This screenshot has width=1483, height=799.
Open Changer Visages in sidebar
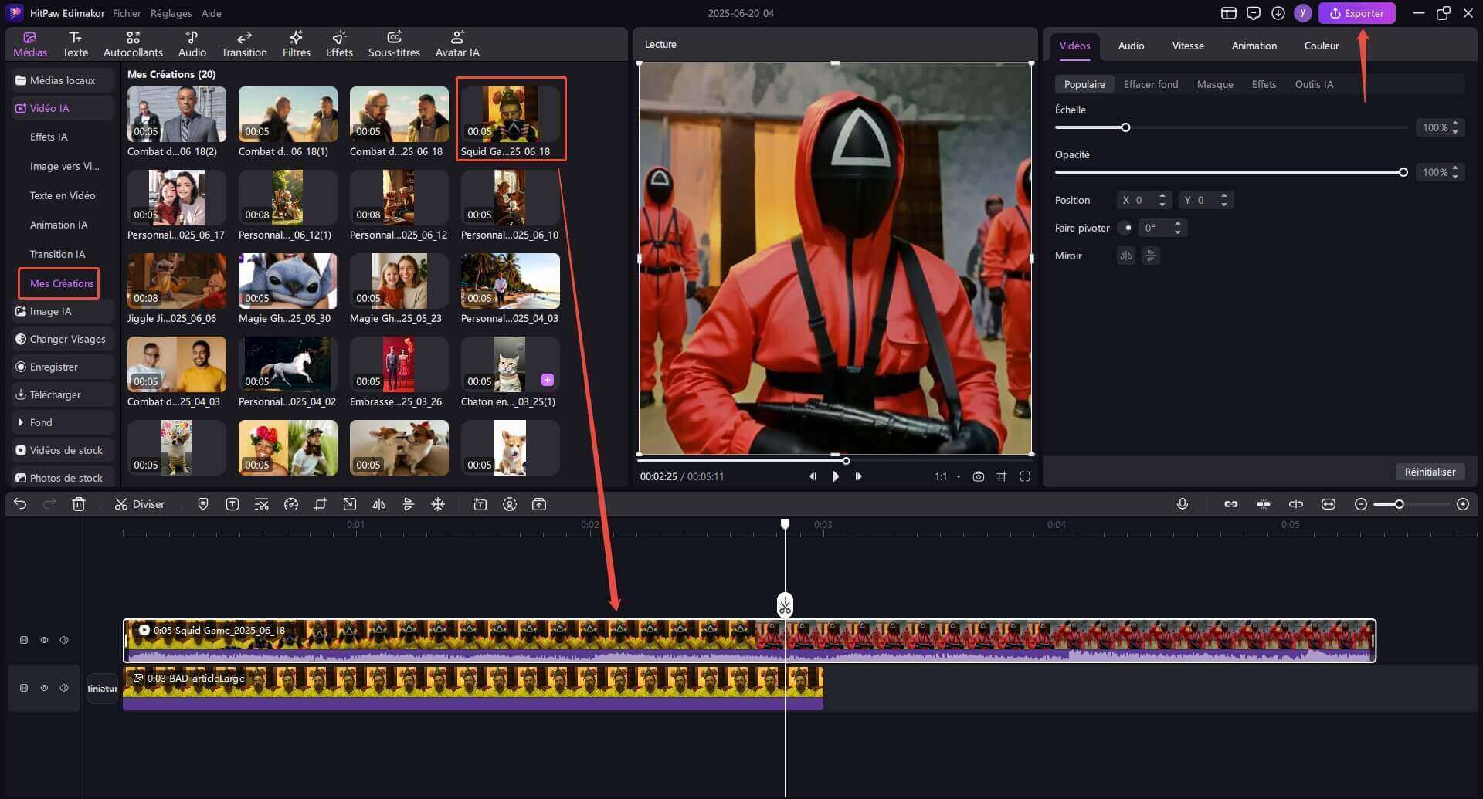[x=62, y=339]
